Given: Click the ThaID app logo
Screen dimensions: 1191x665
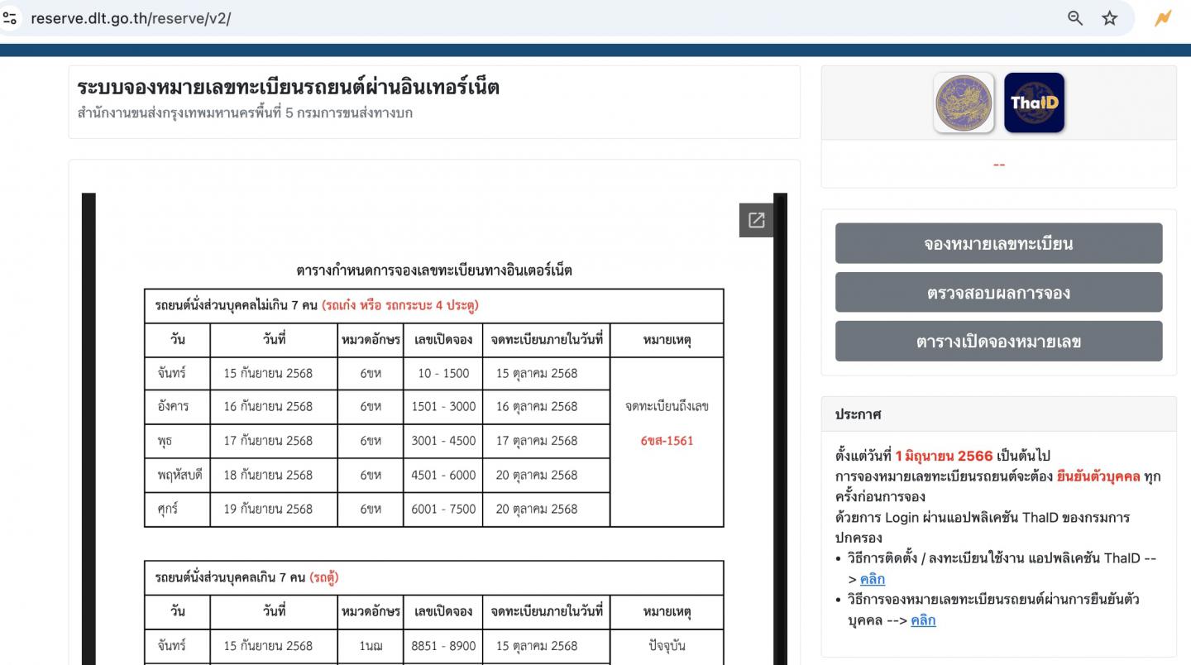Looking at the screenshot, I should tap(1035, 102).
